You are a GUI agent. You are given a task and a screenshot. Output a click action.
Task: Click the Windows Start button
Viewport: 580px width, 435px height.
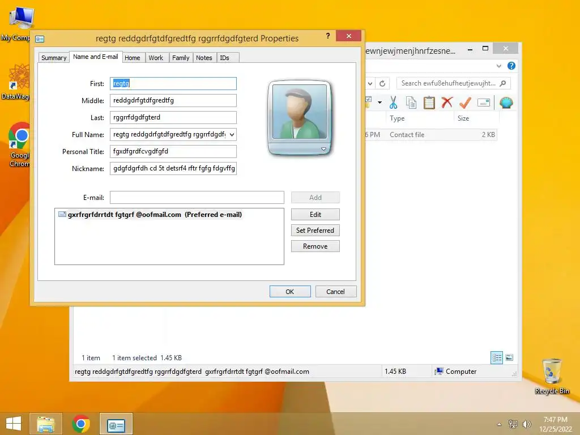pos(14,424)
